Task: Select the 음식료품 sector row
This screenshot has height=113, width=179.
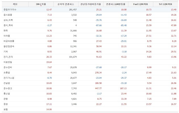Action: 90,15
